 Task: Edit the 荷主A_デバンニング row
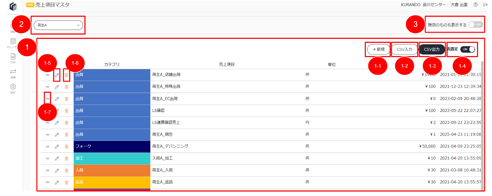(57, 147)
